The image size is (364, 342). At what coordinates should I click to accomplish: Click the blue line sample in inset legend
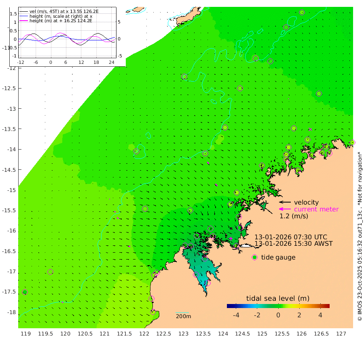tap(24, 16)
